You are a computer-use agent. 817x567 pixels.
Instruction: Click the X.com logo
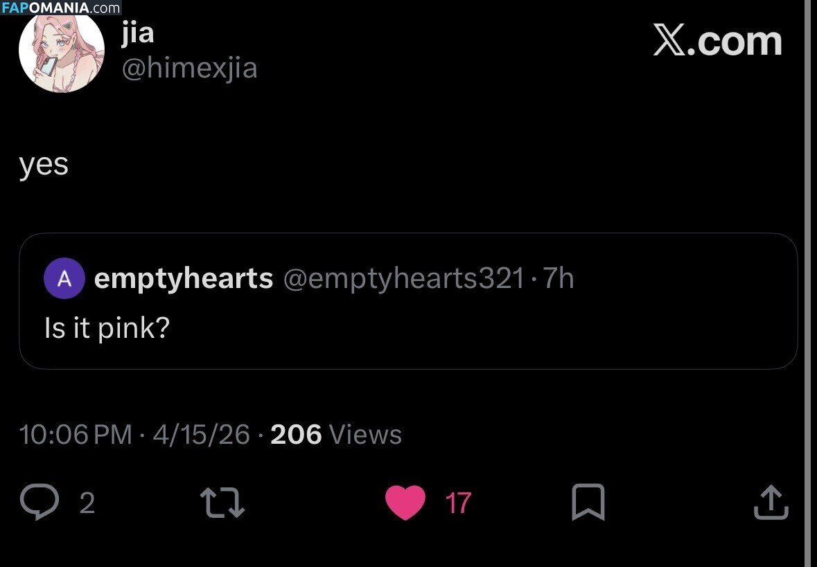click(x=717, y=42)
